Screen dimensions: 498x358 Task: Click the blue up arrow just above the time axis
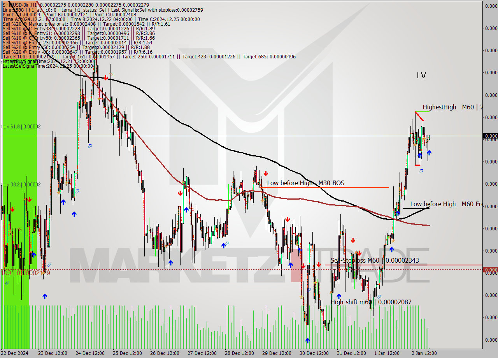click(x=308, y=340)
